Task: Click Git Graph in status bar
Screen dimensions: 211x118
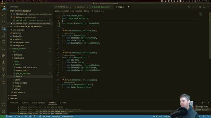Action: tap(56, 117)
